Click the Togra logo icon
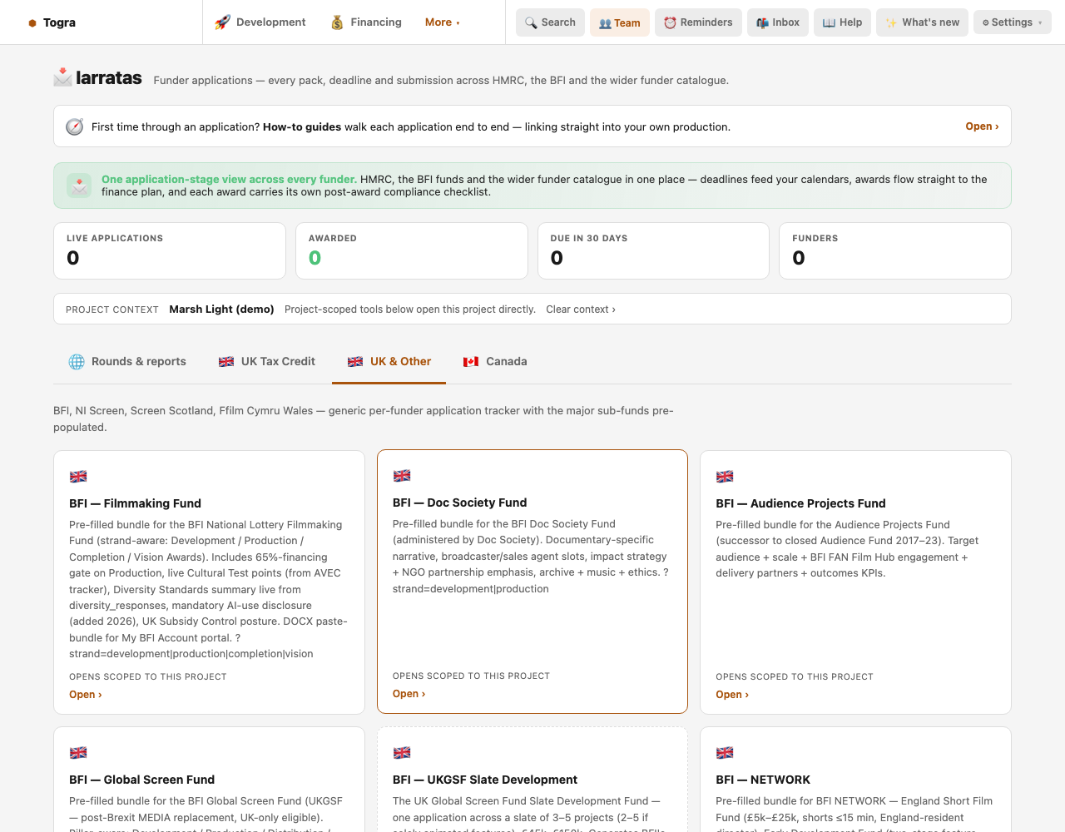The height and width of the screenshot is (832, 1065). 32,23
